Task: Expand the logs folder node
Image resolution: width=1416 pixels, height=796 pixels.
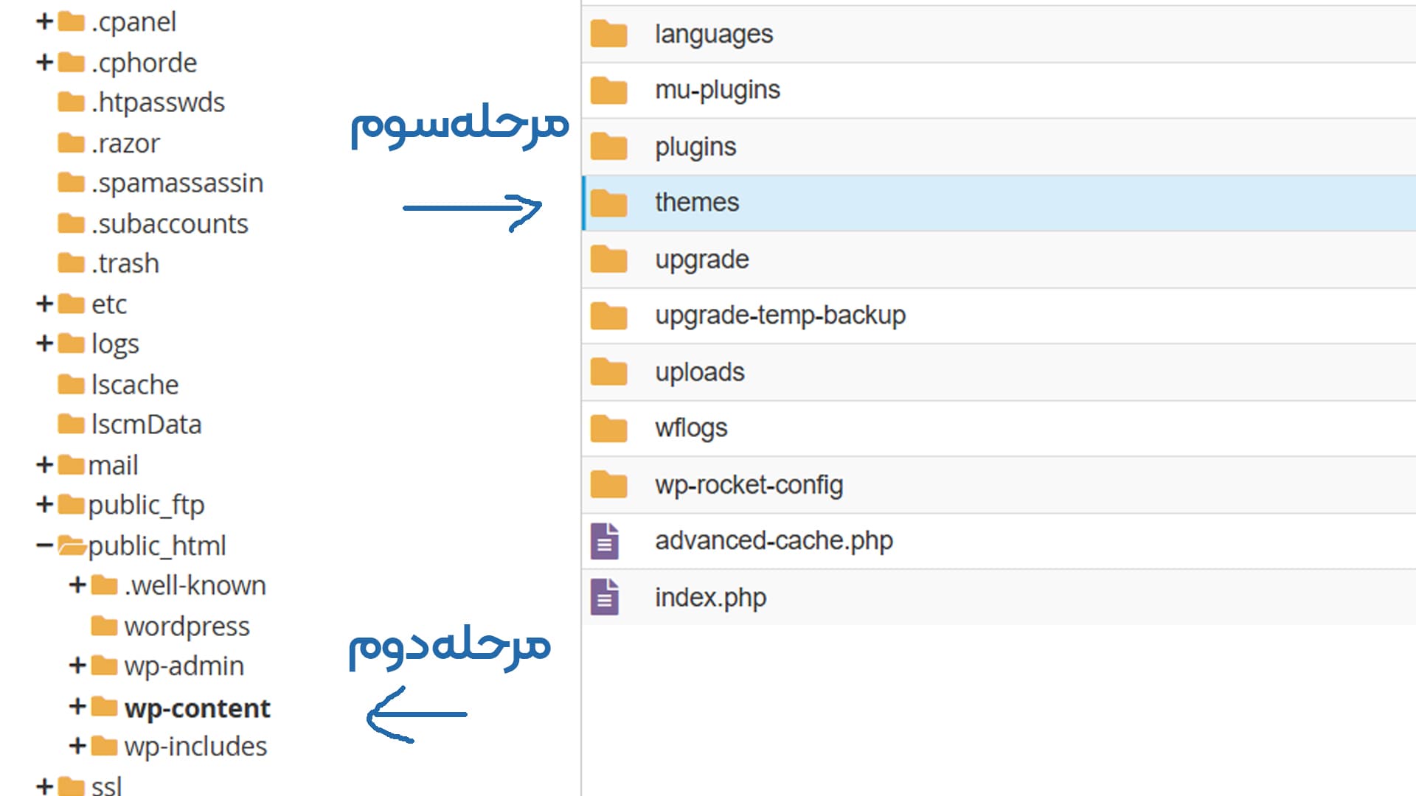Action: click(x=44, y=343)
